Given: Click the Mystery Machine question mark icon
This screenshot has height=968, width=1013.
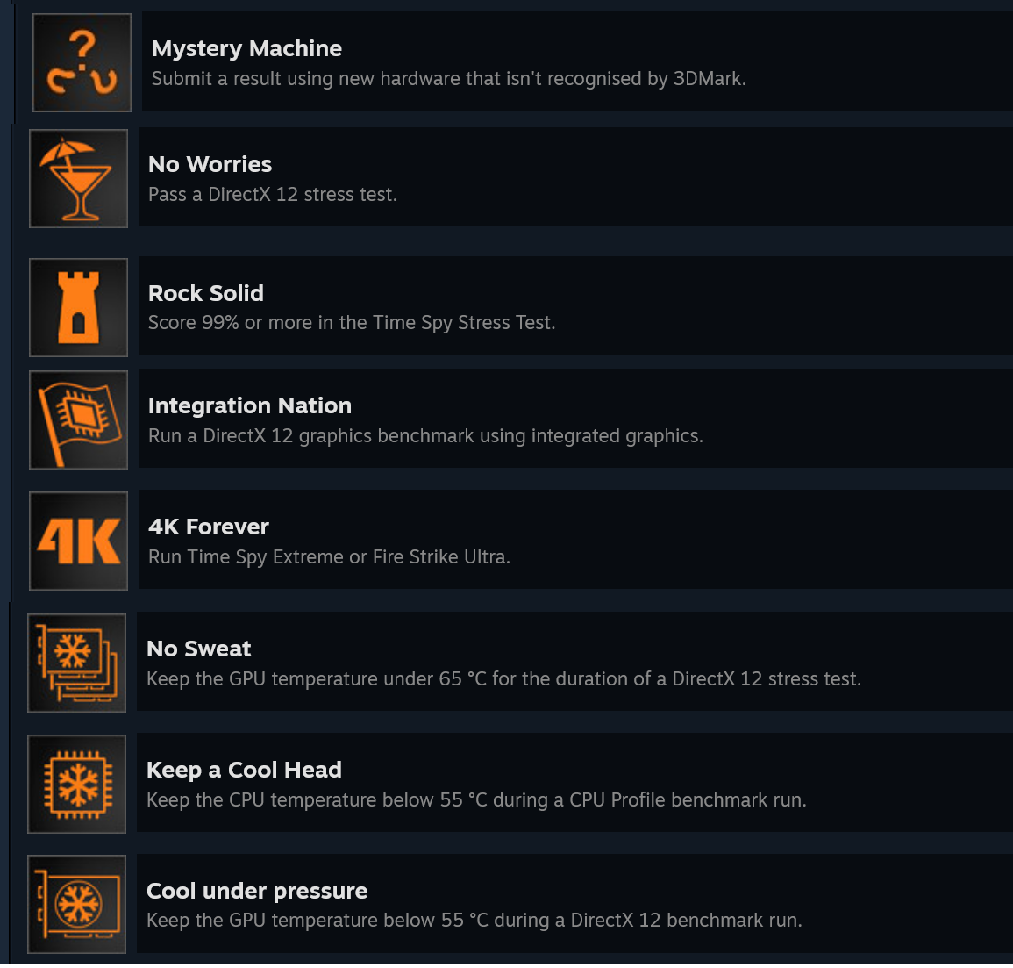Looking at the screenshot, I should click(82, 62).
